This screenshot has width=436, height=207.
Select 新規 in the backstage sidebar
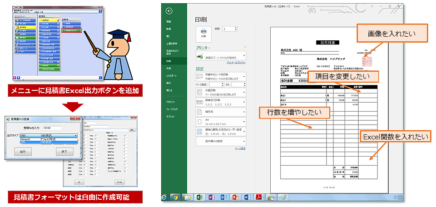(x=168, y=29)
